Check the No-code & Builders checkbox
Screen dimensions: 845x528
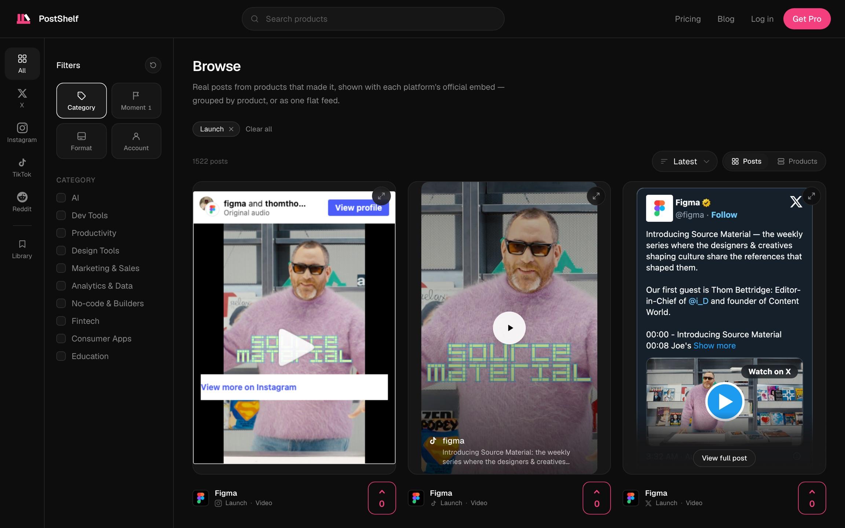click(x=61, y=303)
